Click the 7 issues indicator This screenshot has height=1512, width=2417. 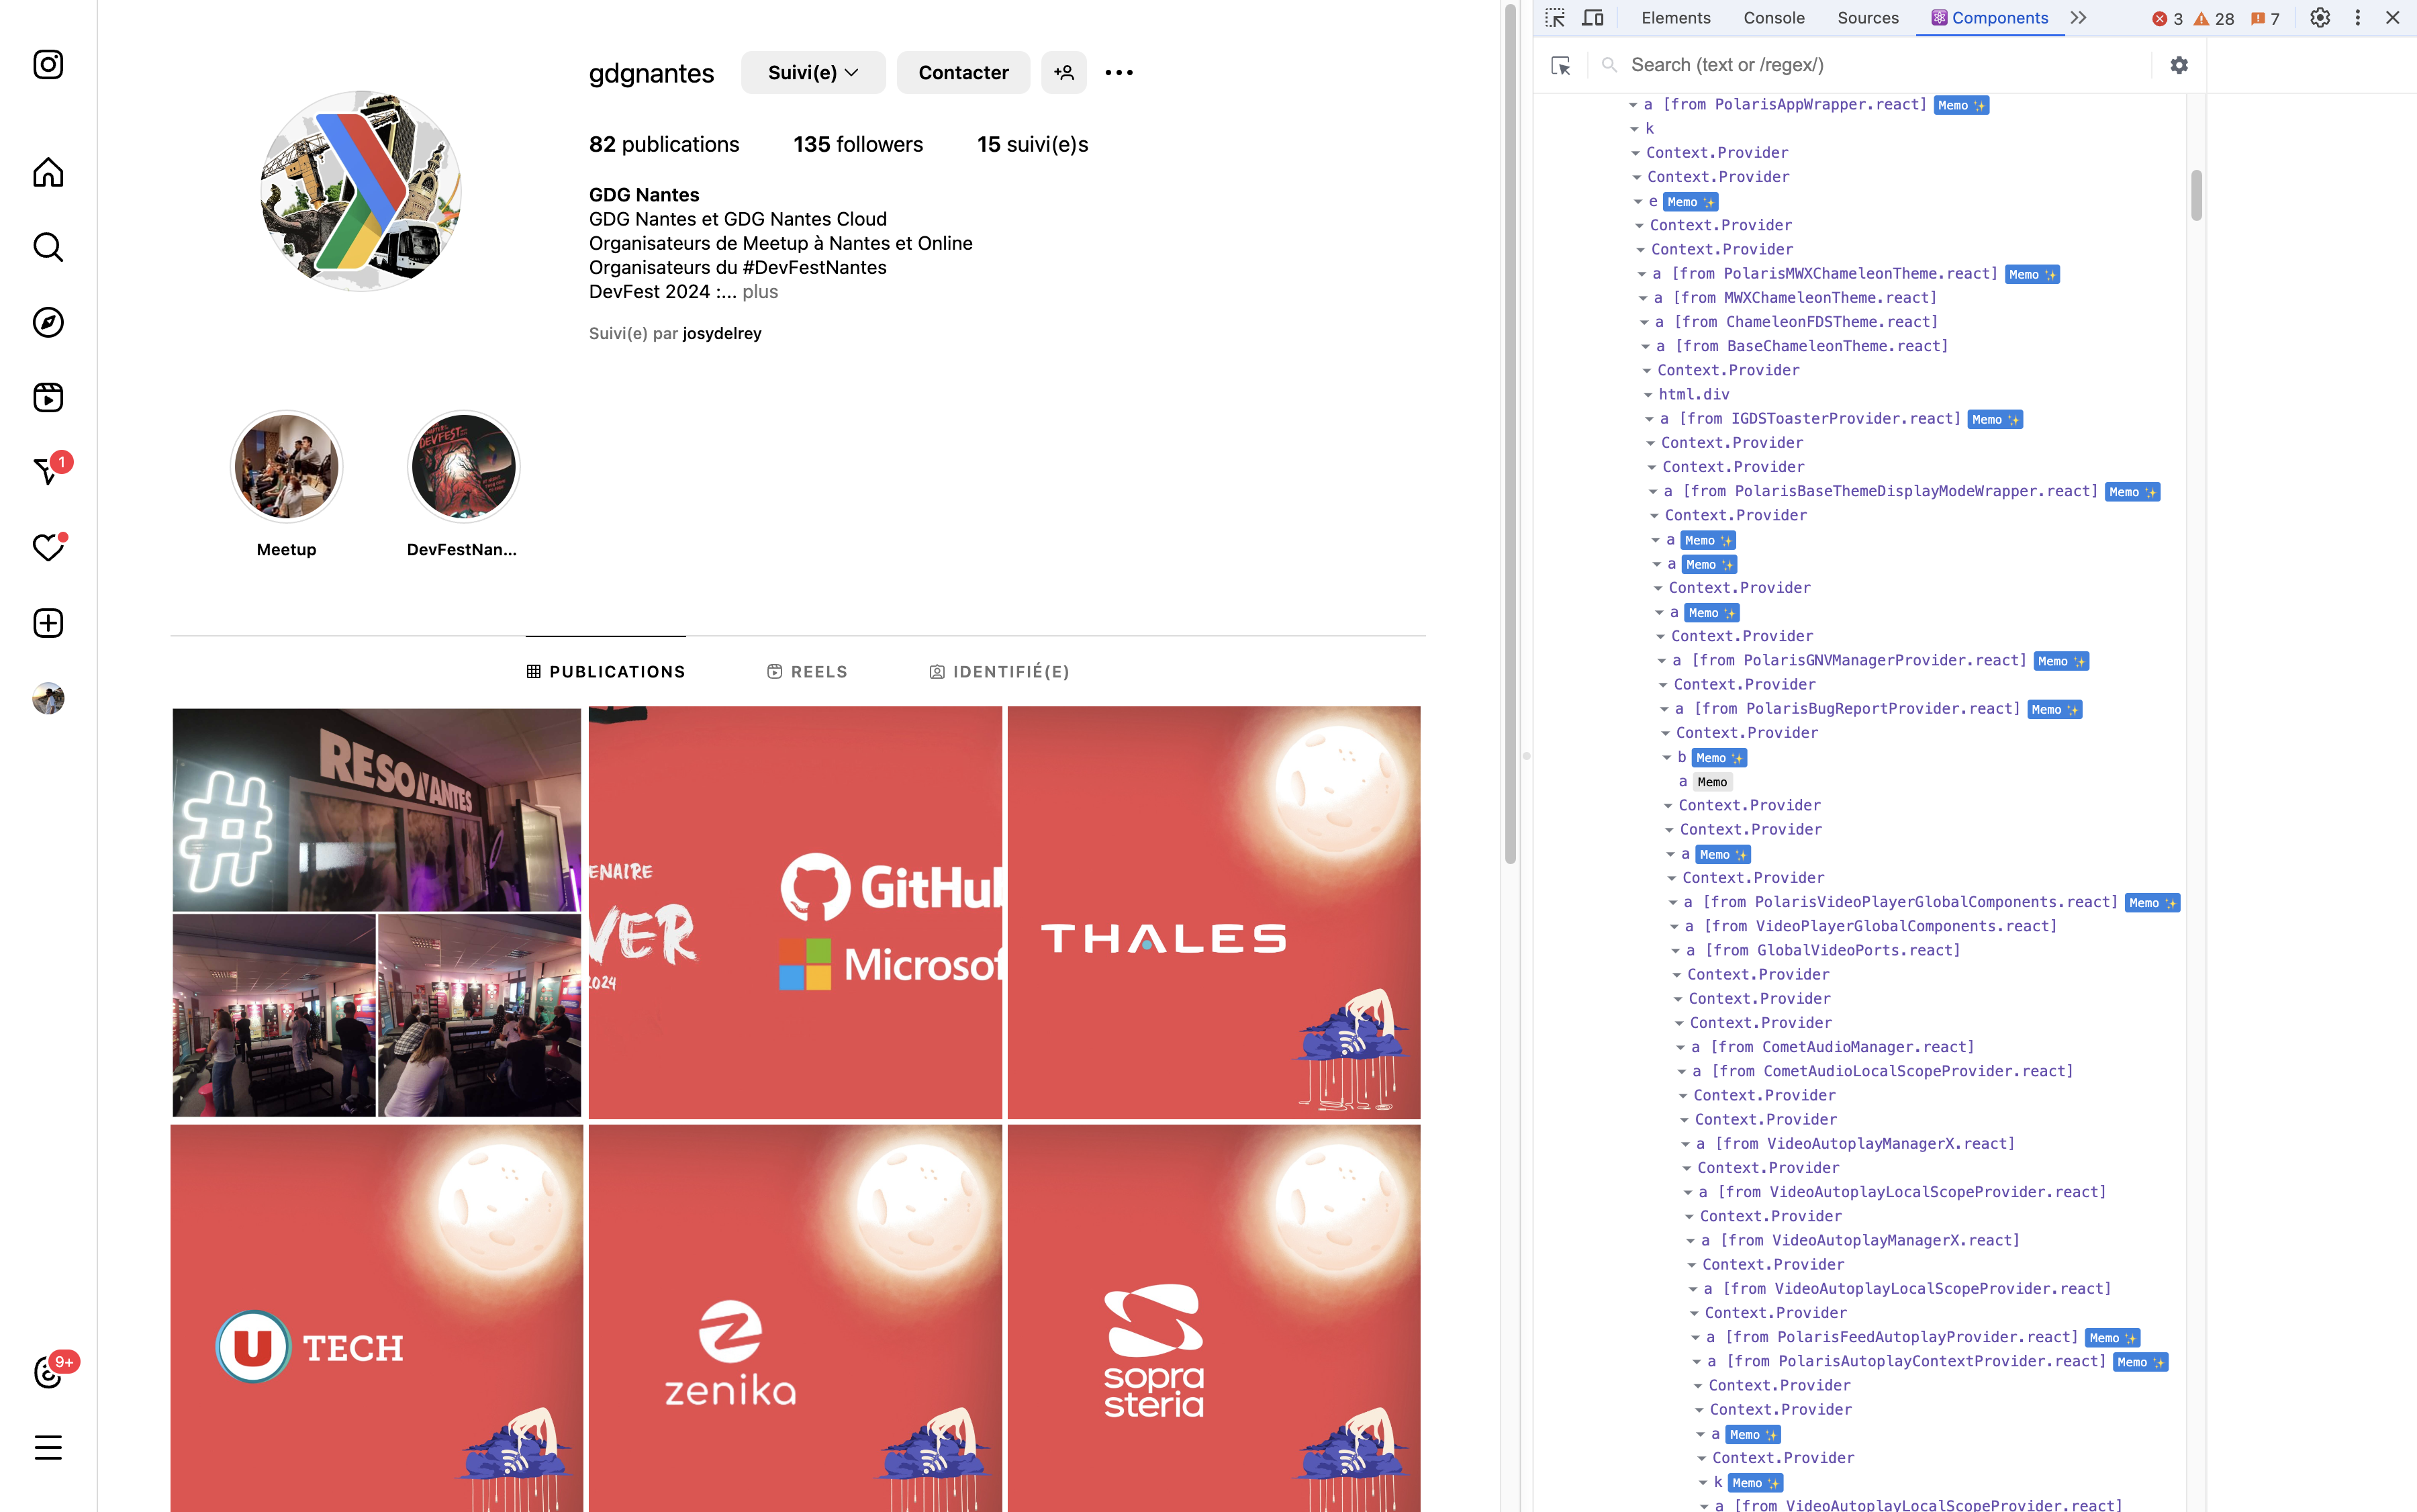[2265, 19]
